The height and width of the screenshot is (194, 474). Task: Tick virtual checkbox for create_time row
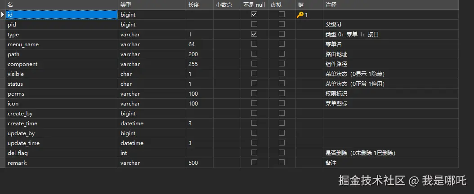pyautogui.click(x=282, y=123)
